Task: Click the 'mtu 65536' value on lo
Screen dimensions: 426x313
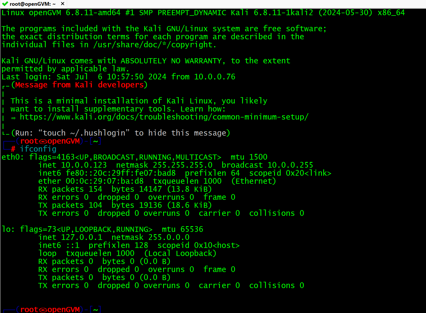Action: (183, 229)
